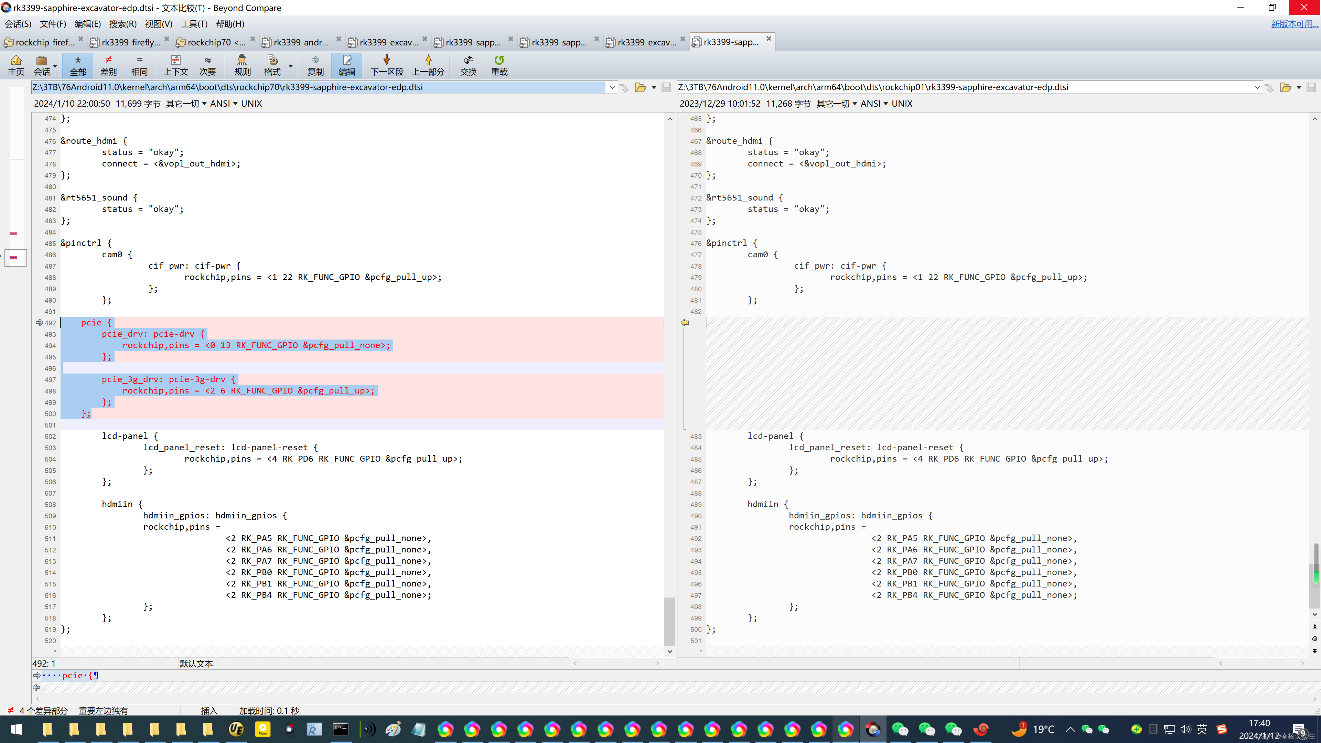Go to the Previous Part (上一部分)
The height and width of the screenshot is (743, 1321).
click(x=428, y=65)
